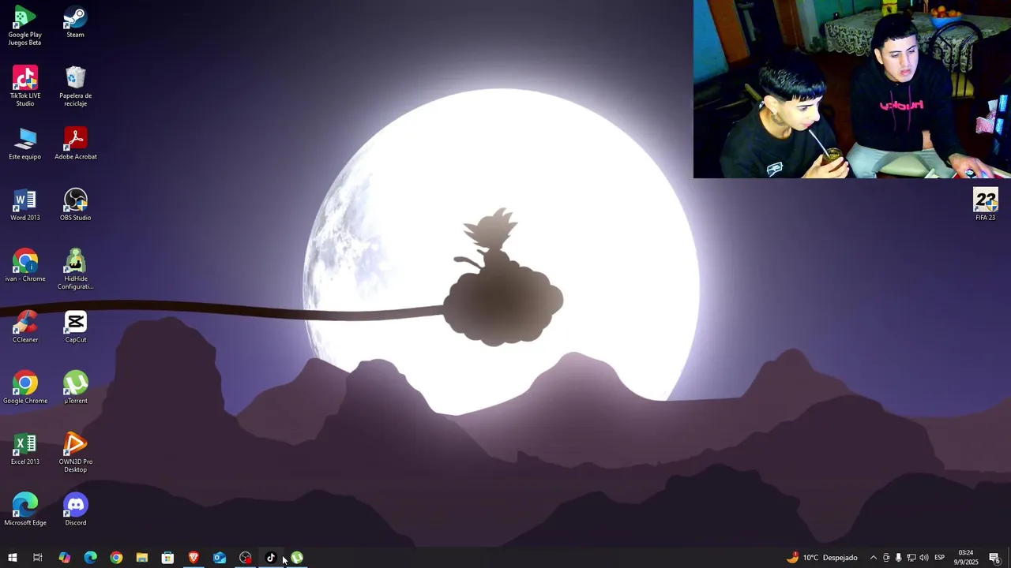Expand hidden system tray icons
Screen dimensions: 1011x568
tap(873, 558)
